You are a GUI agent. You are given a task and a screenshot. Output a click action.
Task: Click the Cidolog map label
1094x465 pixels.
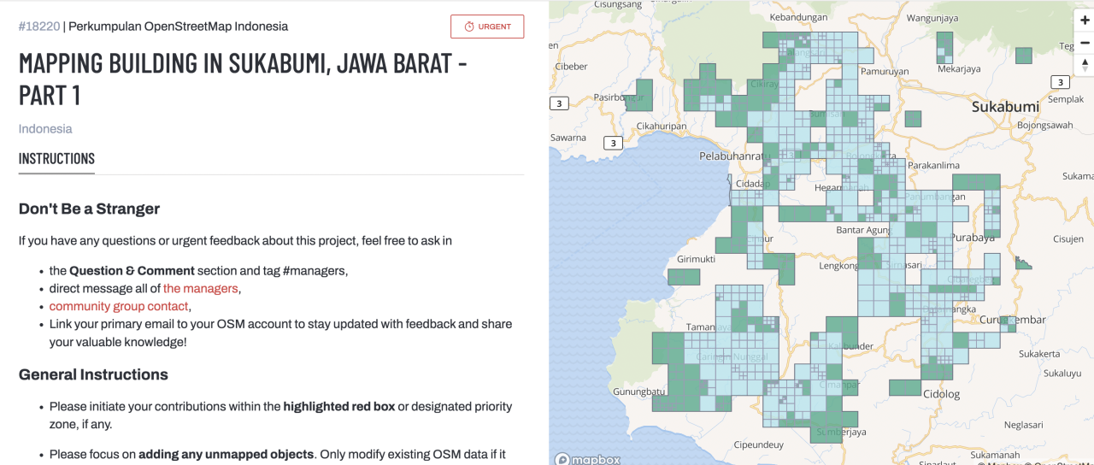(942, 394)
